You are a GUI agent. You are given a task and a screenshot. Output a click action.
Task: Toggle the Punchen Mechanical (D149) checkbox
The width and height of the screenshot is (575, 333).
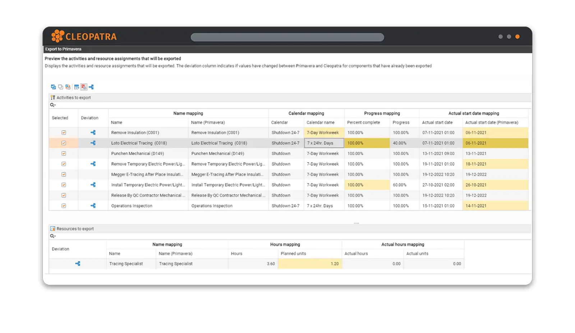[64, 154]
